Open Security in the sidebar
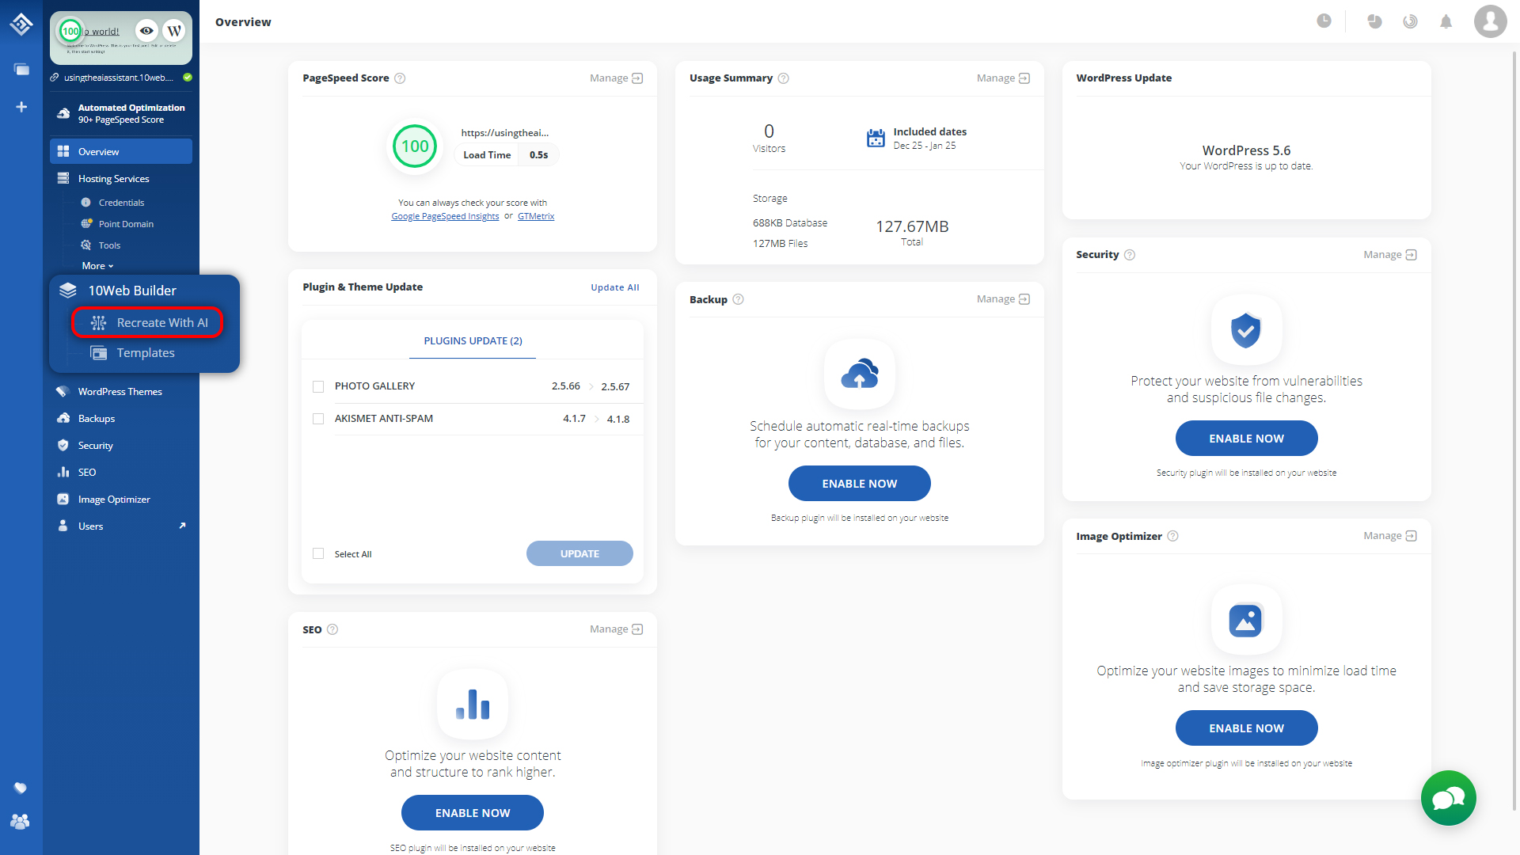Image resolution: width=1520 pixels, height=855 pixels. point(95,446)
